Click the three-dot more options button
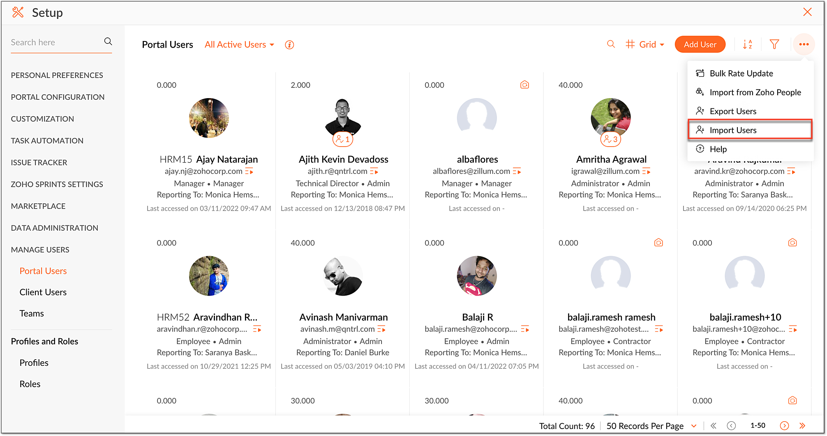827x436 pixels. (804, 44)
